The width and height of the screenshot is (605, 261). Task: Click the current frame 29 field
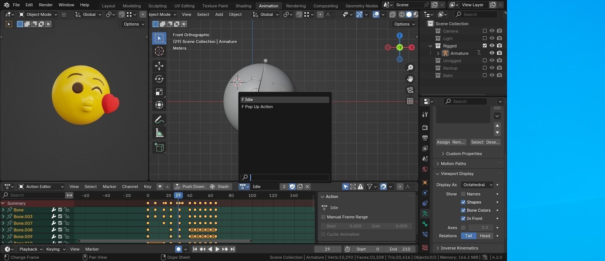pos(327,249)
